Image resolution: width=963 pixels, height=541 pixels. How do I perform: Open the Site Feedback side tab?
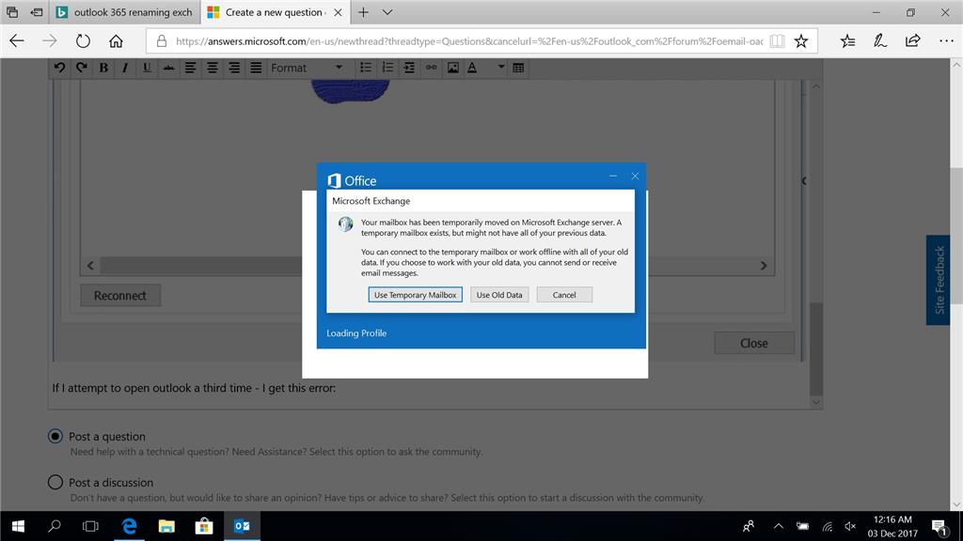938,280
